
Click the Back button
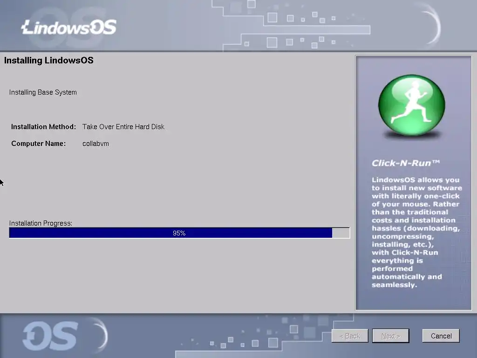pos(350,336)
